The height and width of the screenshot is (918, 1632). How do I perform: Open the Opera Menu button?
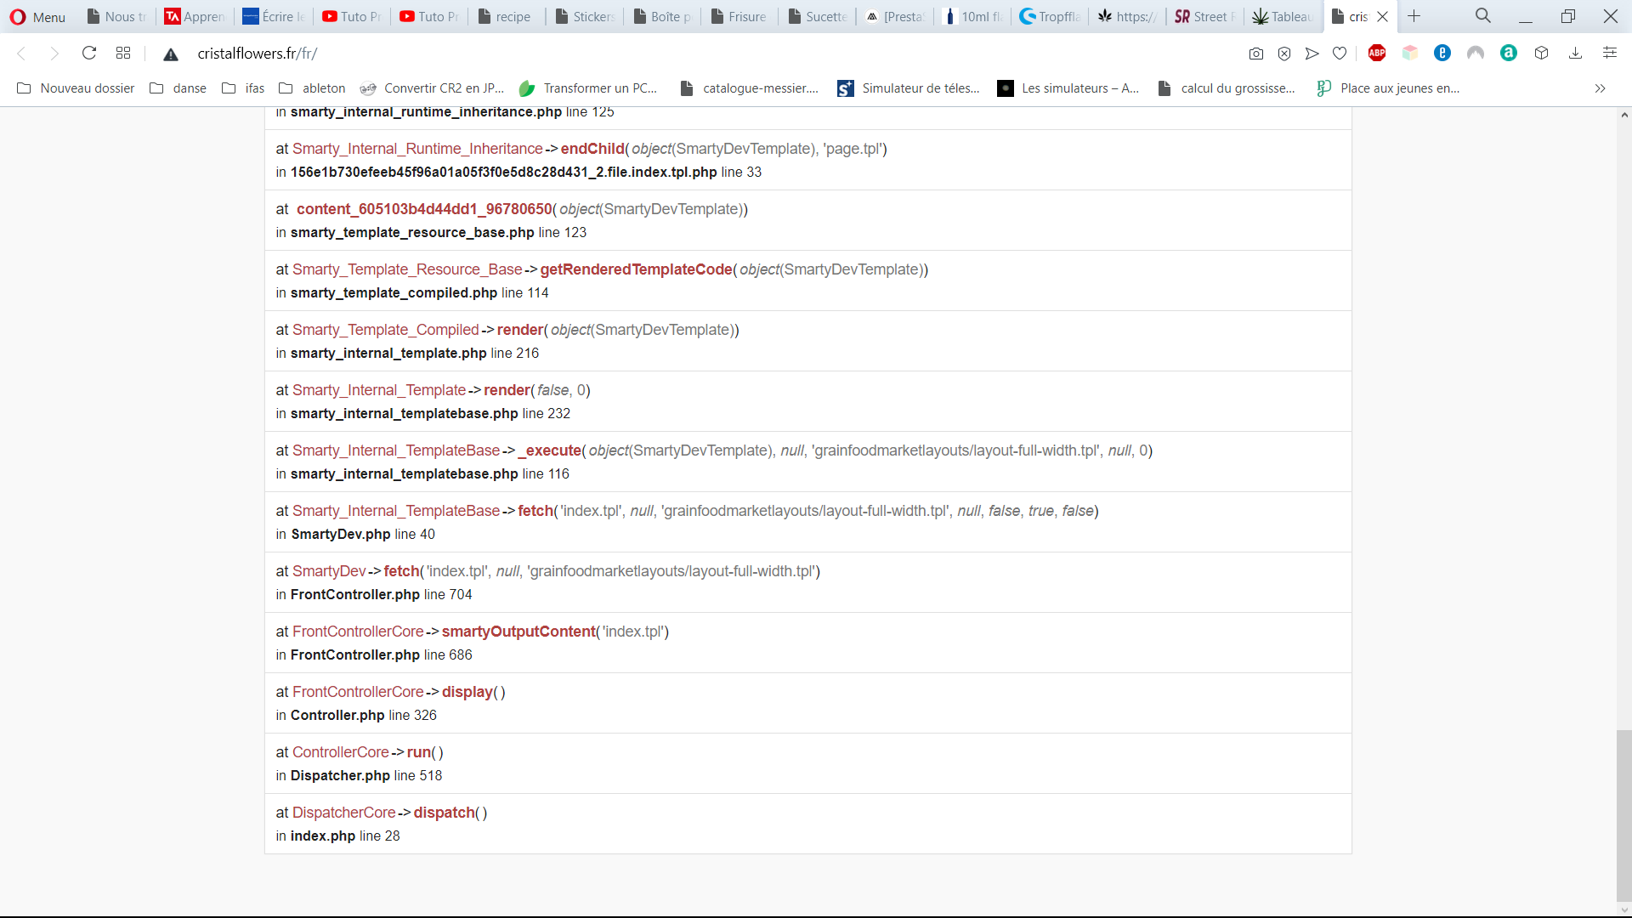38,16
